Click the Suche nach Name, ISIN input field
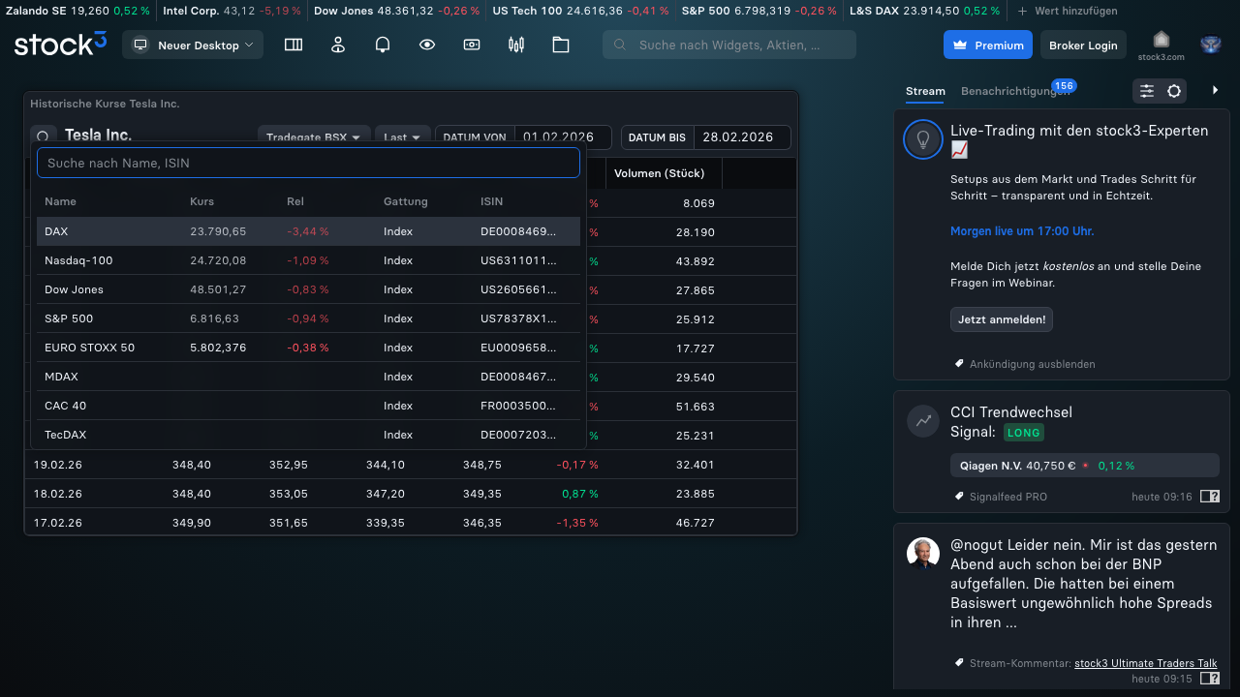This screenshot has width=1240, height=697. (x=308, y=163)
